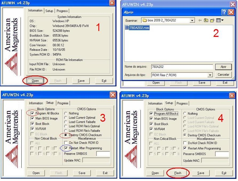Toggle Restart After Programming in window 4

[185, 148]
